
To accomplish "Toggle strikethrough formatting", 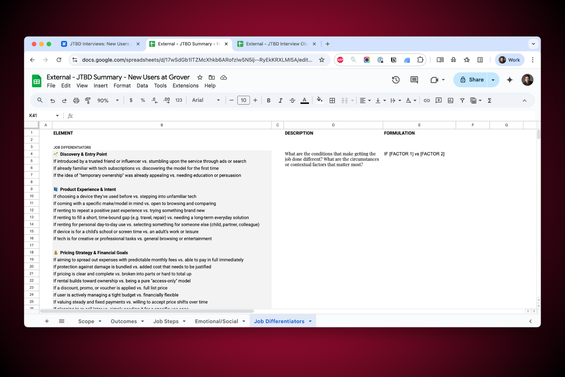I will [292, 100].
